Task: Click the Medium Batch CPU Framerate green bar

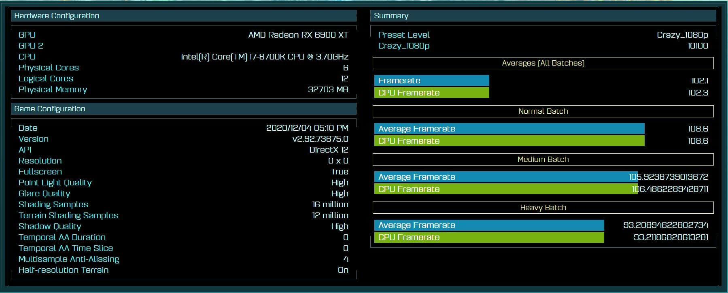Action: click(x=506, y=189)
